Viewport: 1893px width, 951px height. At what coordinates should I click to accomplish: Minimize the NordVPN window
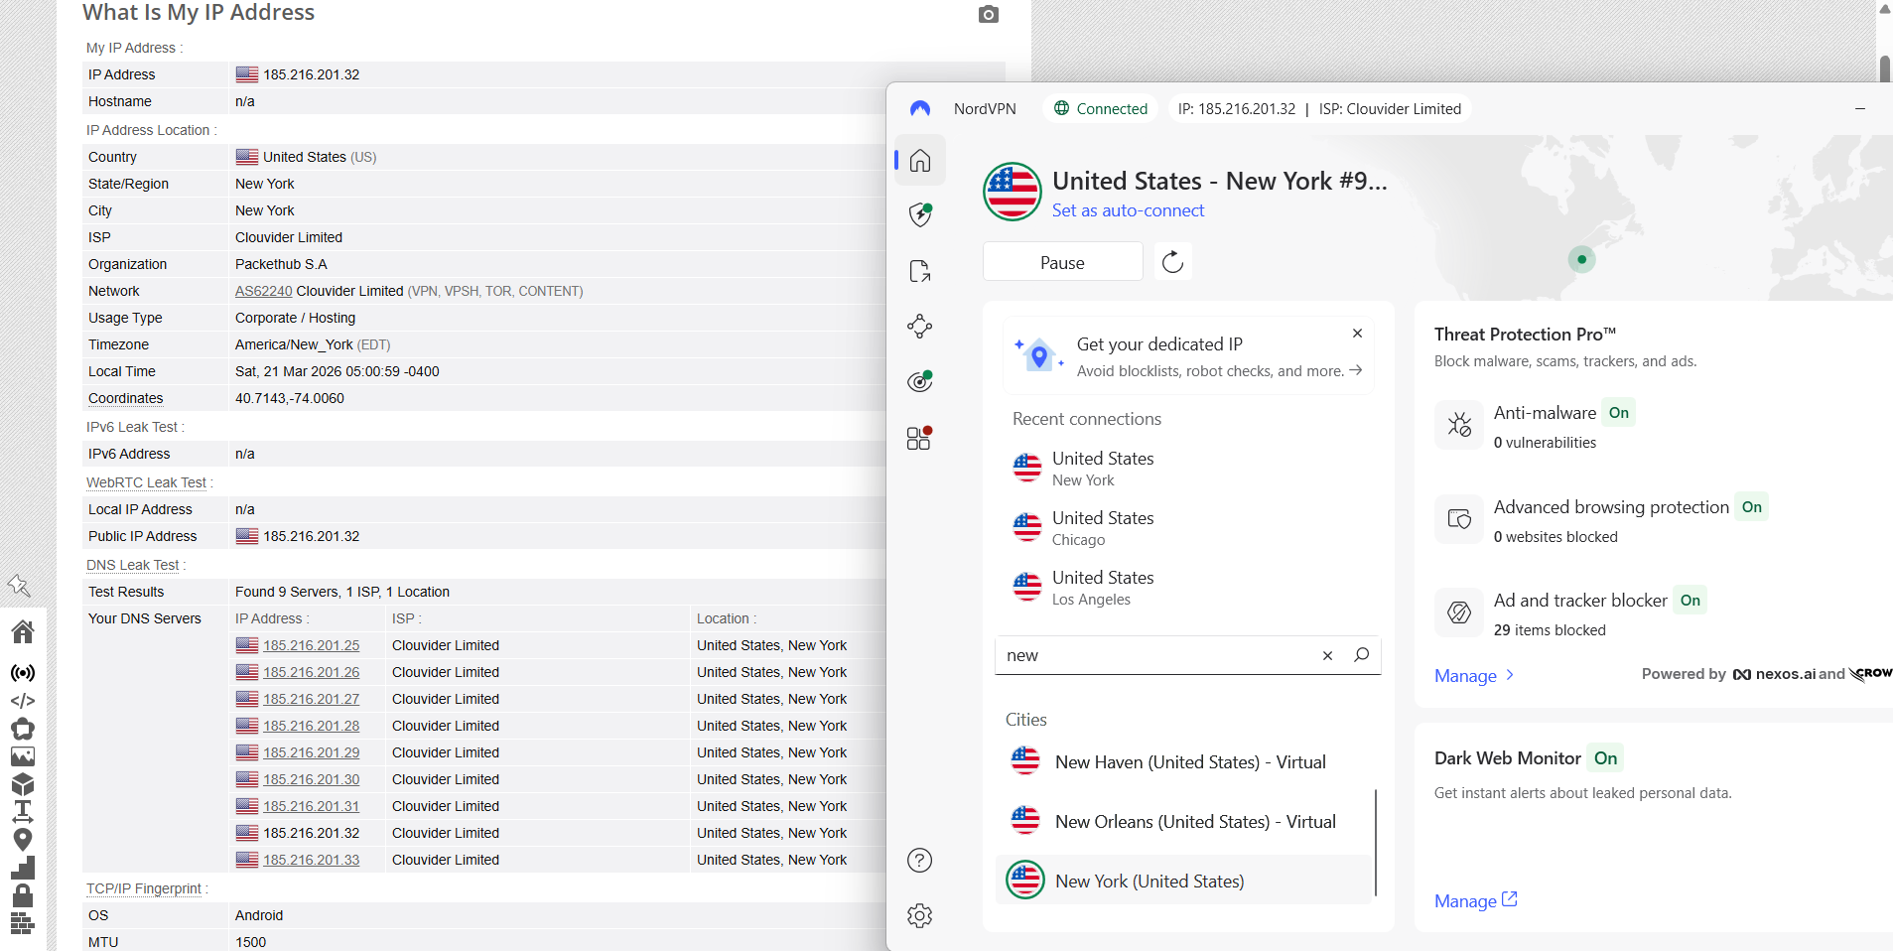click(x=1860, y=108)
